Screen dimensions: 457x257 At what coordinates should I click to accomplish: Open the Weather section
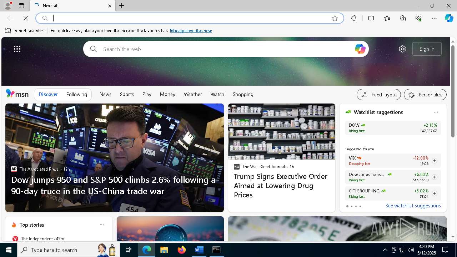coord(193,94)
